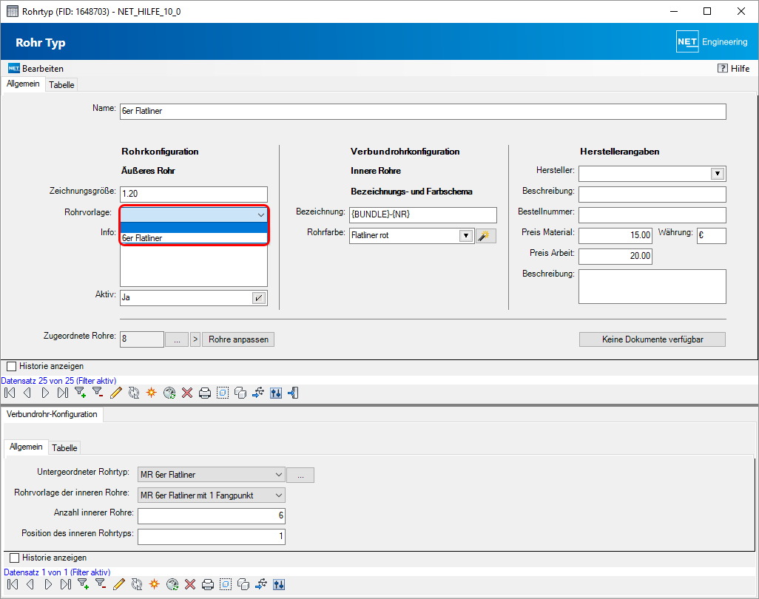Select lower Allgemein tab

pos(26,447)
